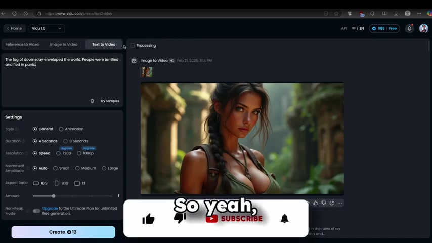Image resolution: width=432 pixels, height=243 pixels.
Task: Open the small source image thumbnail
Action: click(146, 72)
